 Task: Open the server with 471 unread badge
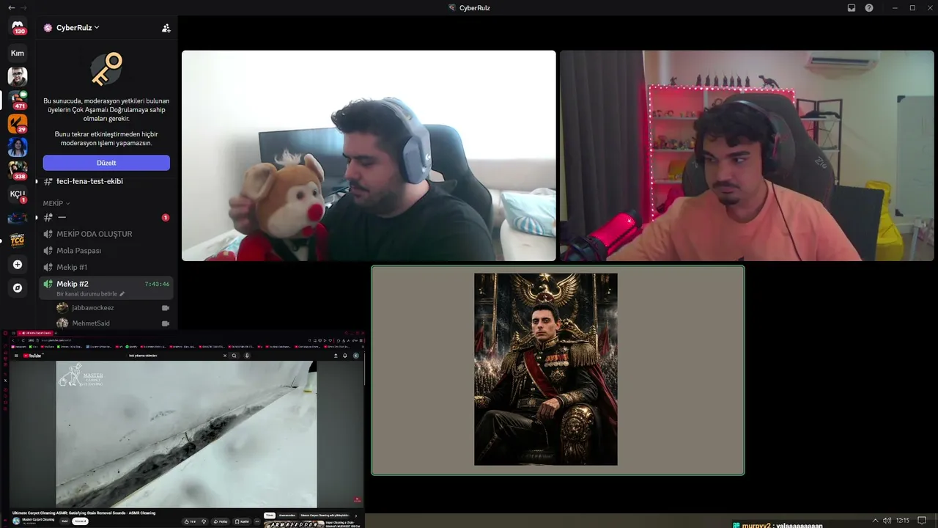pyautogui.click(x=18, y=100)
